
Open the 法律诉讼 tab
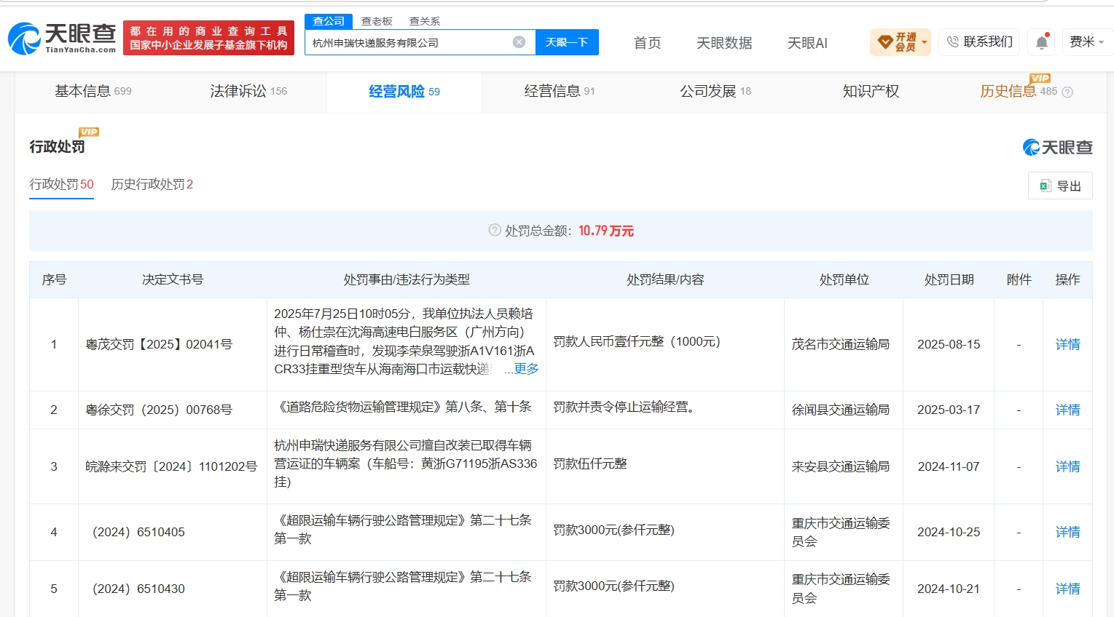pyautogui.click(x=248, y=91)
